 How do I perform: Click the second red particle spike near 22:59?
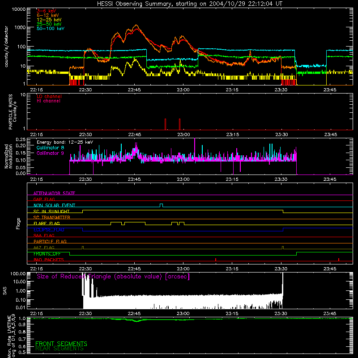180,124
